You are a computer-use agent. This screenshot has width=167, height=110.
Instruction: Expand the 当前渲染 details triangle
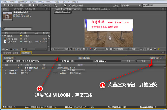[x=4, y=61]
